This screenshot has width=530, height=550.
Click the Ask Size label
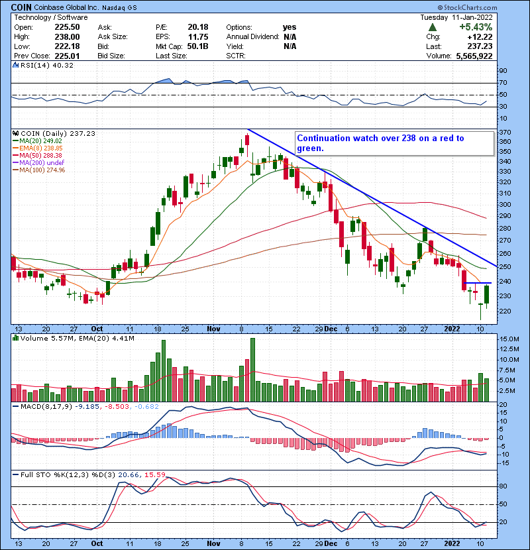(x=113, y=37)
